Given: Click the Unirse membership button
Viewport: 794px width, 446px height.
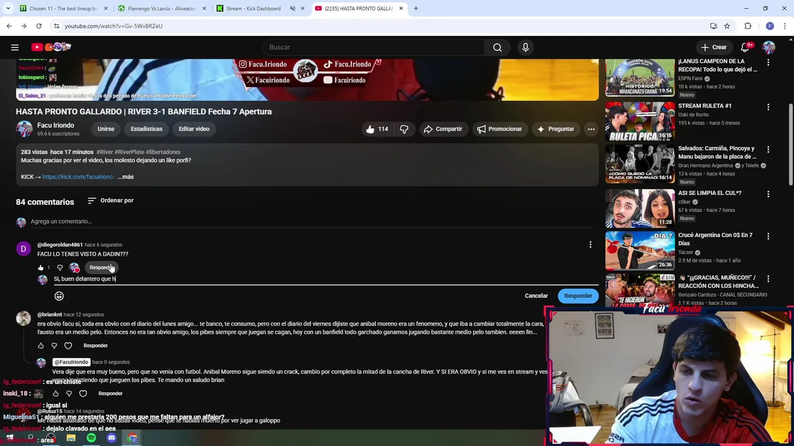Looking at the screenshot, I should (x=105, y=129).
